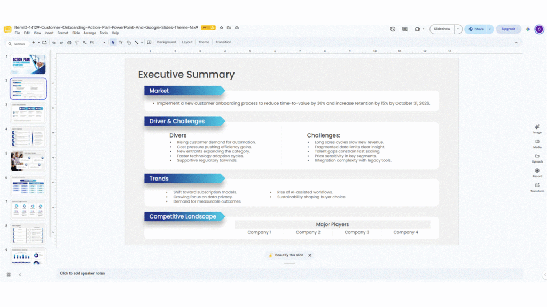Open the Gemini sparkle icon
Viewport: 547px width, 307px height.
point(528,29)
